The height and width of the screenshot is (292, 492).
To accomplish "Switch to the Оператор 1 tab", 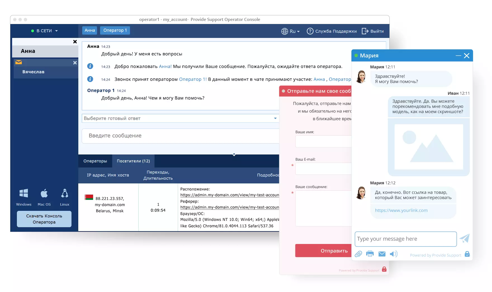I will tap(115, 30).
